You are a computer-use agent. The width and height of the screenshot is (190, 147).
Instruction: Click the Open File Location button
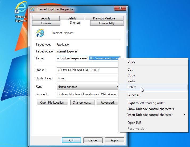pyautogui.click(x=52, y=103)
